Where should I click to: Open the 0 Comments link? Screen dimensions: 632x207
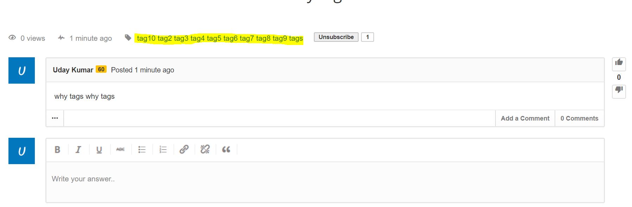pos(579,118)
